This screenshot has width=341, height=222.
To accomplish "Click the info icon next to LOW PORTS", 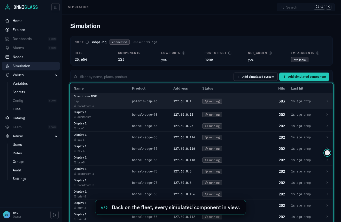I will [x=183, y=53].
